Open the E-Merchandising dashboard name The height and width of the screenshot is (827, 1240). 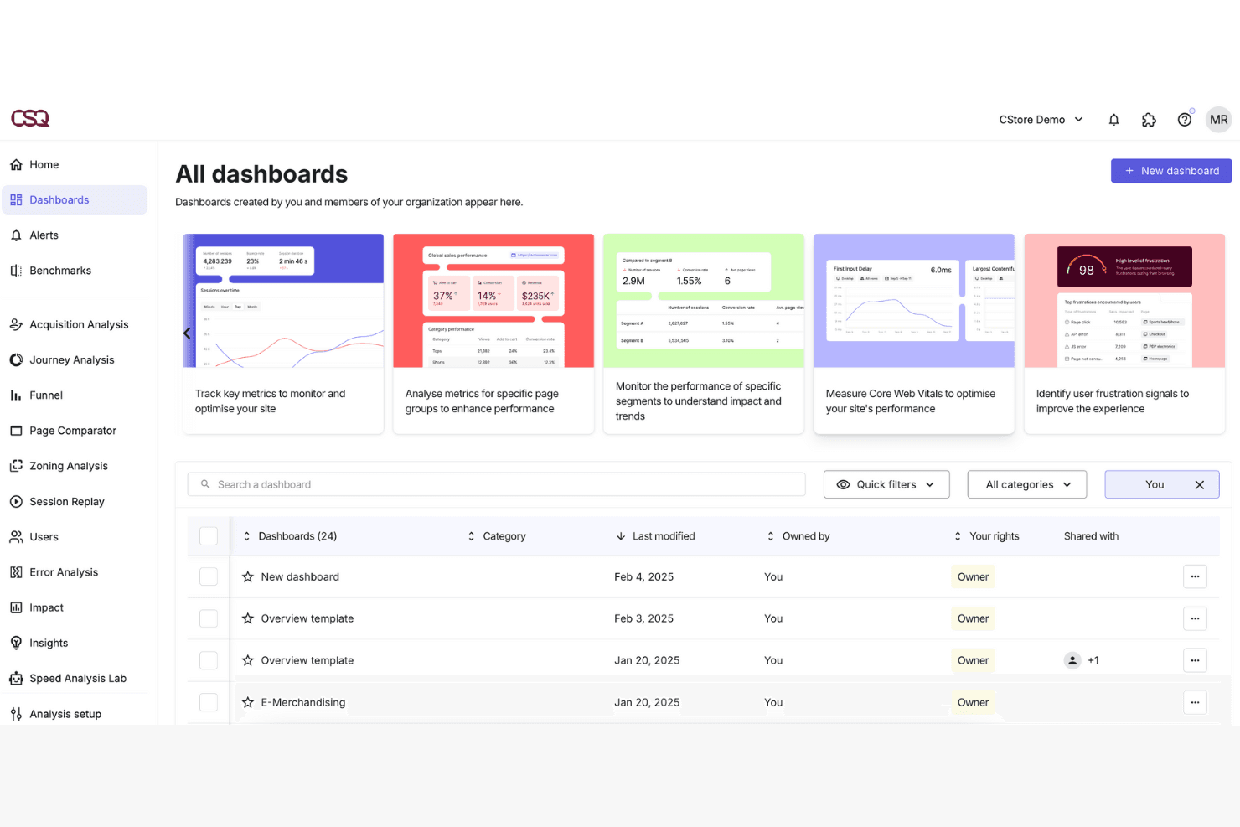(x=303, y=702)
